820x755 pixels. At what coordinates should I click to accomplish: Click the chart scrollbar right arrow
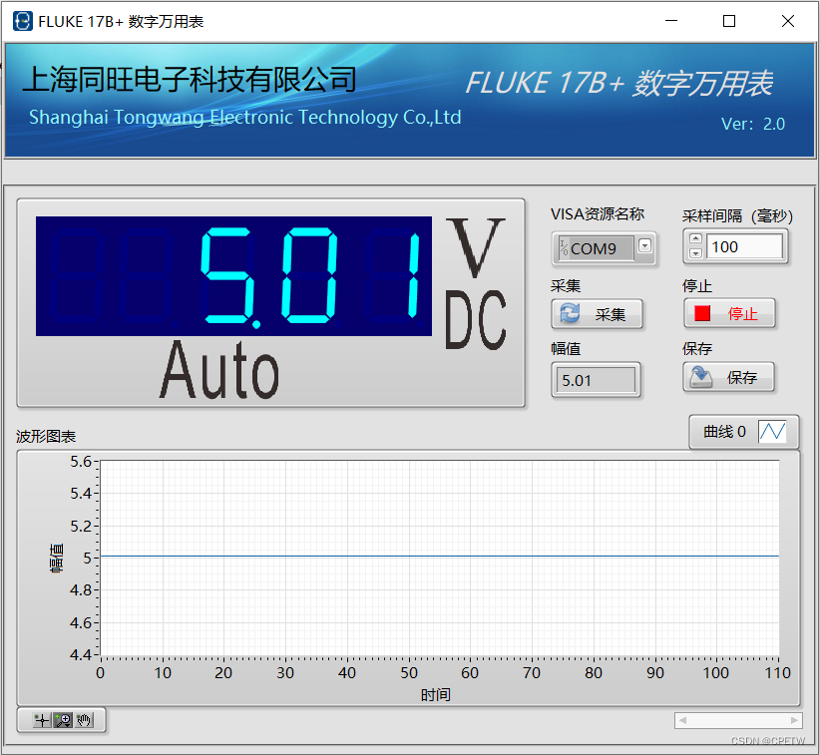(x=794, y=720)
